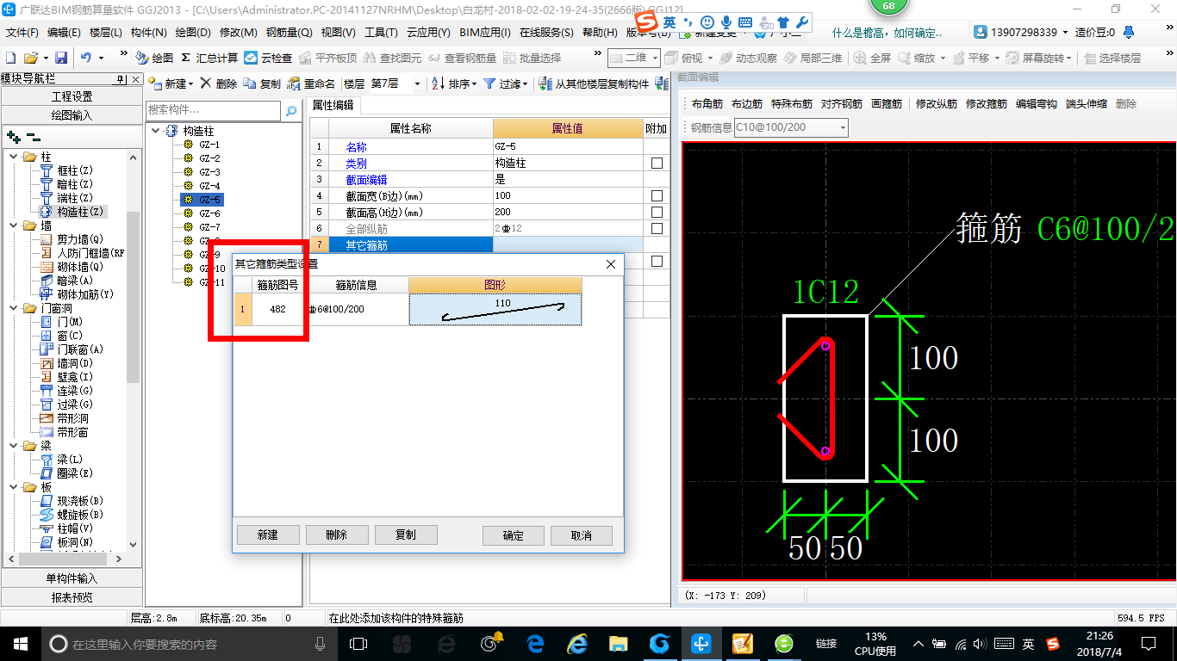Select 暗柱(Z) in navigation tree

[x=67, y=184]
